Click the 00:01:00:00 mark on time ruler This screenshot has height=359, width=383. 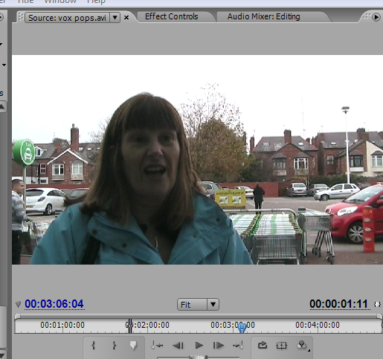coord(62,325)
